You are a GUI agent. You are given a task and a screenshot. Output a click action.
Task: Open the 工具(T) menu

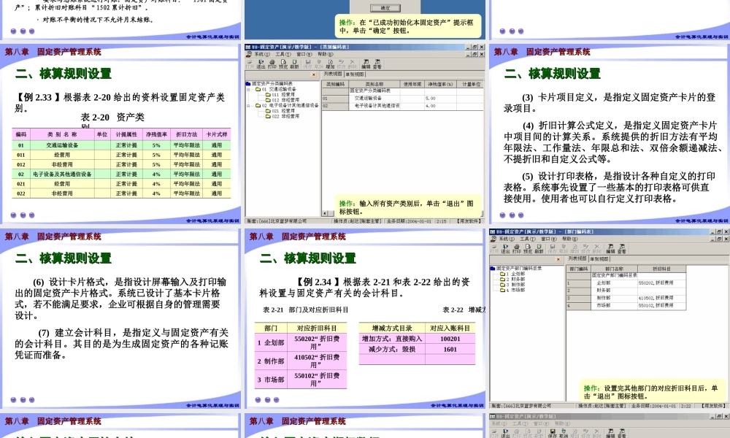(x=282, y=53)
